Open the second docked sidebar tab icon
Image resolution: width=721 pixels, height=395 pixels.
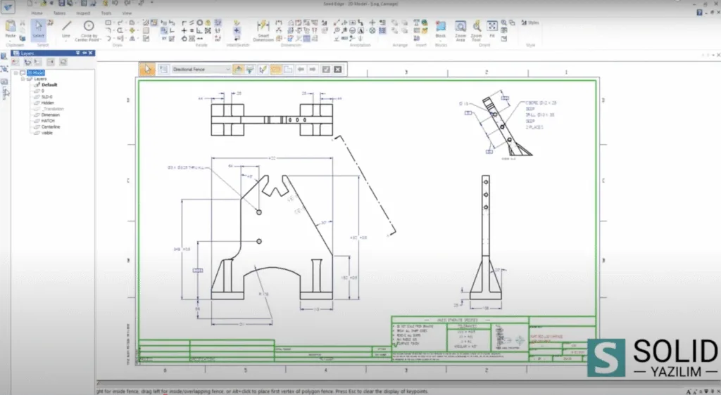point(4,69)
